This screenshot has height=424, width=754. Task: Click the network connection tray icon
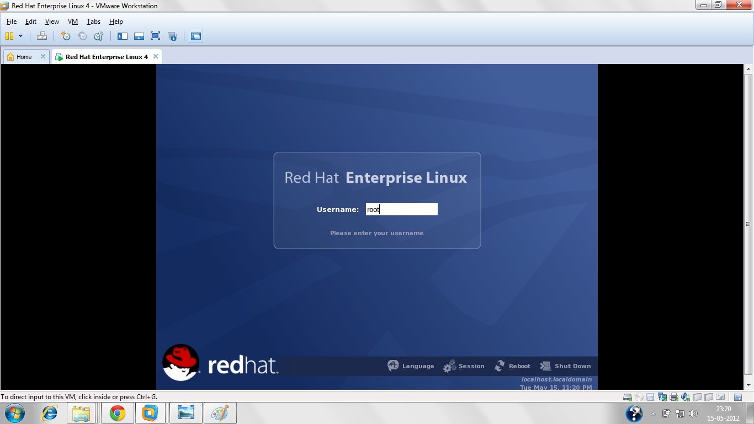[679, 414]
